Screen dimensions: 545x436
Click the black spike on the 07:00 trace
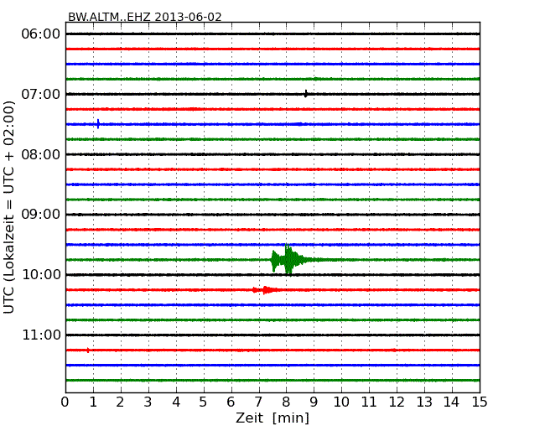pyautogui.click(x=306, y=94)
